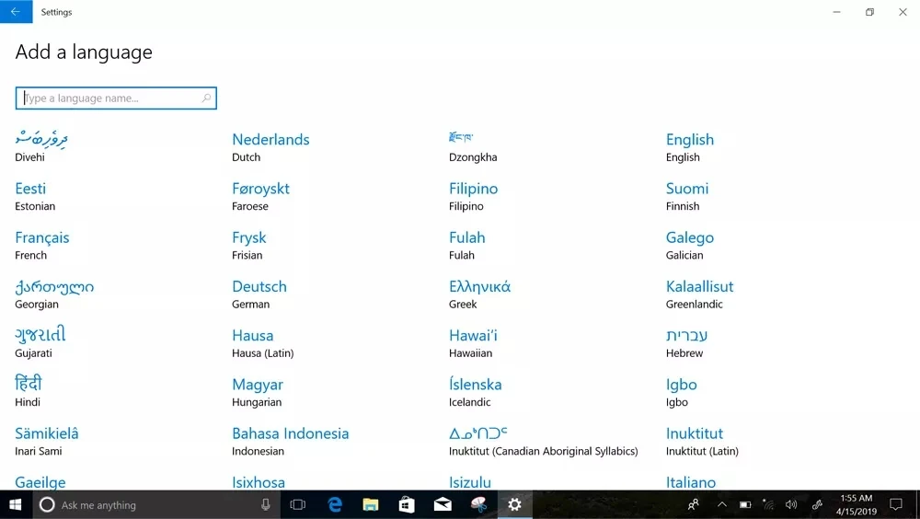Screen dimensions: 920x519
Task: Activate the Cortana microphone icon
Action: point(266,505)
